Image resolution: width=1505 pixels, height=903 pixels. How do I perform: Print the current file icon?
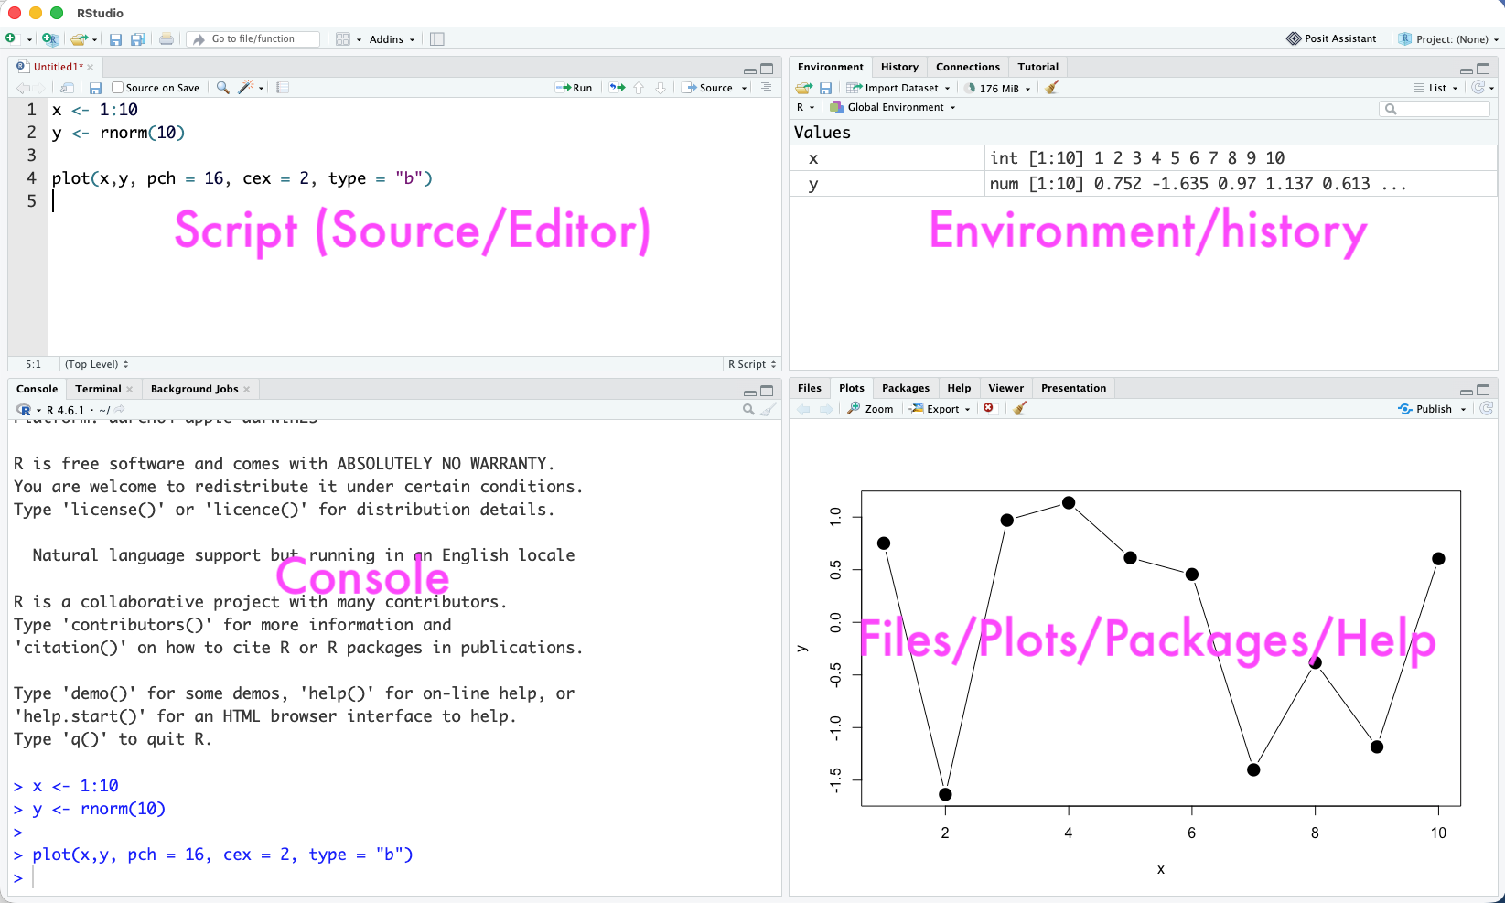[x=167, y=39]
